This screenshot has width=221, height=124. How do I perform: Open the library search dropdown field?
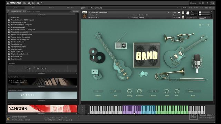(49, 11)
